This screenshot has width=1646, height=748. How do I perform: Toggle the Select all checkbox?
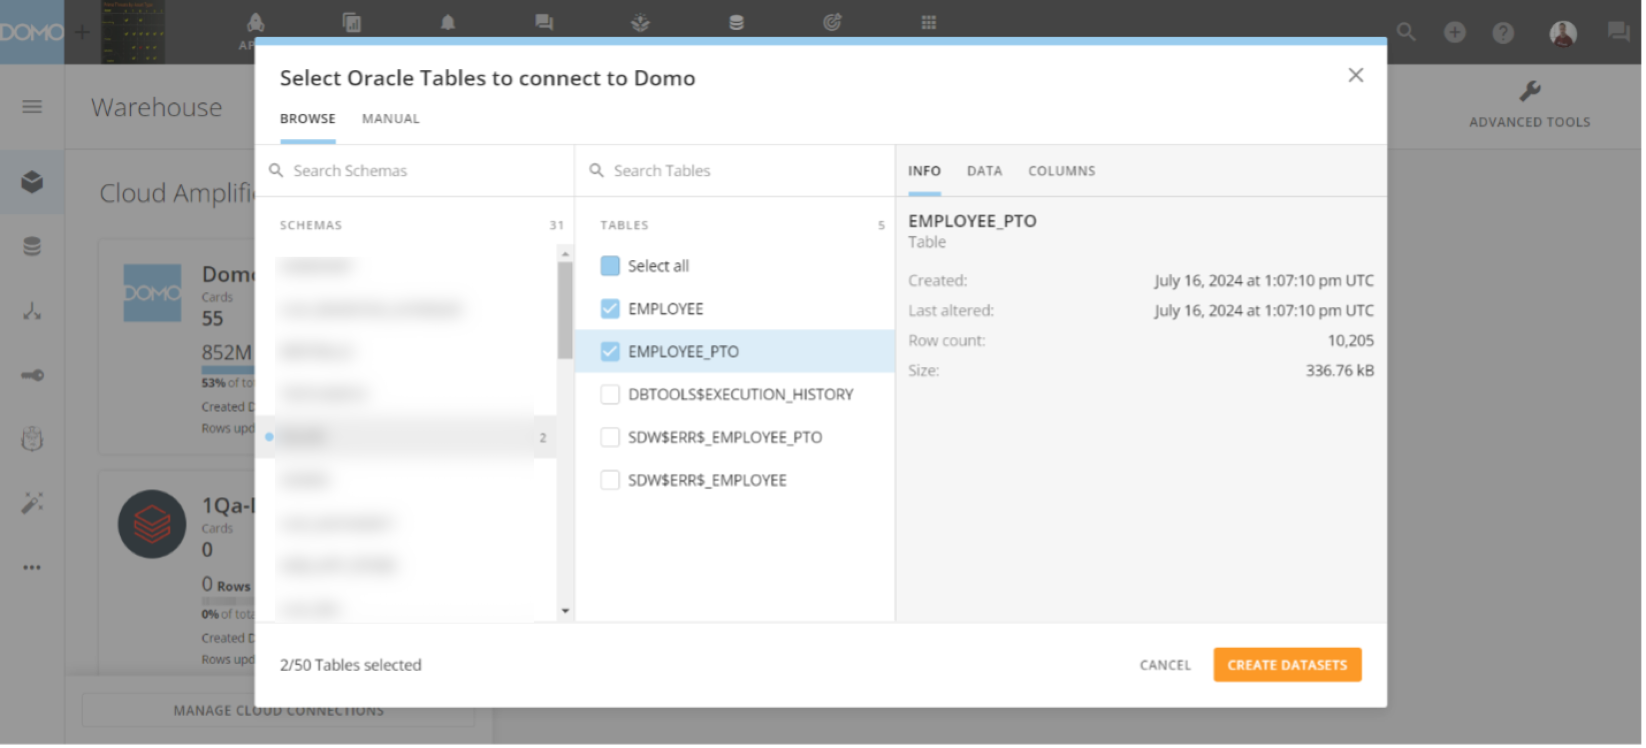pyautogui.click(x=610, y=266)
